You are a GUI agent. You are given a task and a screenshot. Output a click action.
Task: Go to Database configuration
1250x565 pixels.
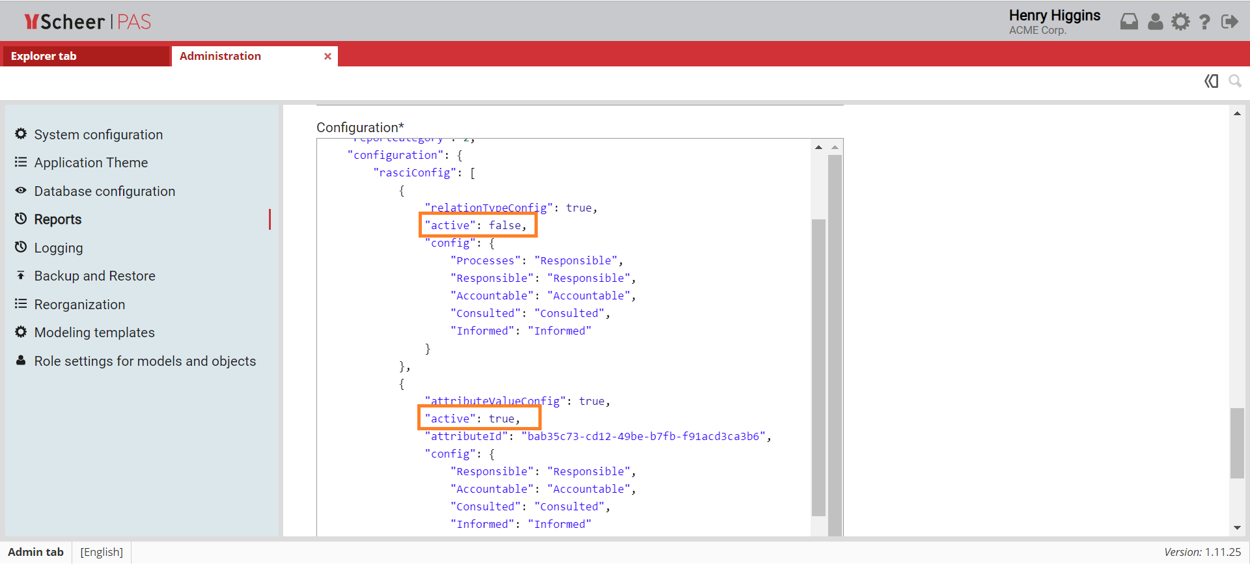coord(104,191)
